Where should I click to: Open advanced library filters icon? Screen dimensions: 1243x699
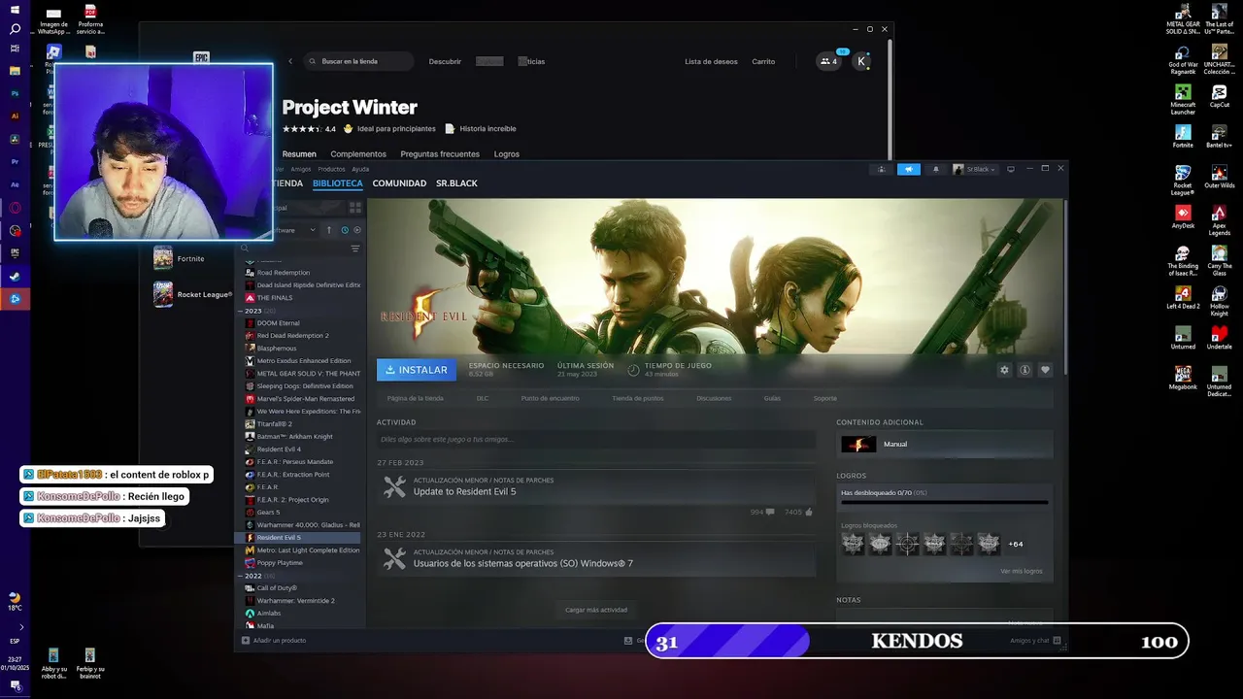[355, 249]
